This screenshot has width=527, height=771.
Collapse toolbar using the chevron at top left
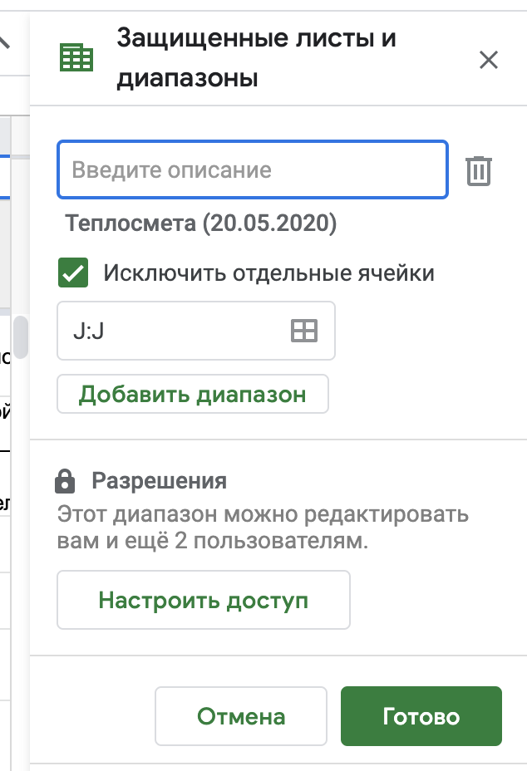pos(5,40)
